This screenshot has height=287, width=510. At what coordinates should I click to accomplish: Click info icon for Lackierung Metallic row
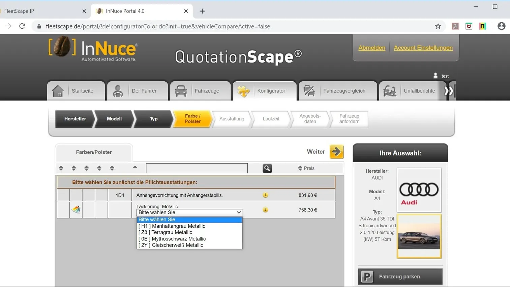[265, 210]
